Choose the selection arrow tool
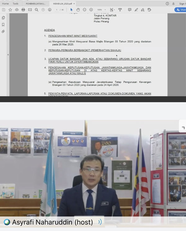Viewport: 186px width, 231px height. [71, 10]
